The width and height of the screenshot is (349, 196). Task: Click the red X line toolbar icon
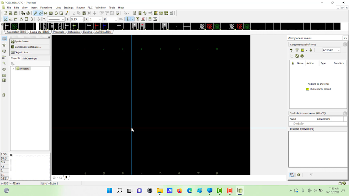coord(143,19)
